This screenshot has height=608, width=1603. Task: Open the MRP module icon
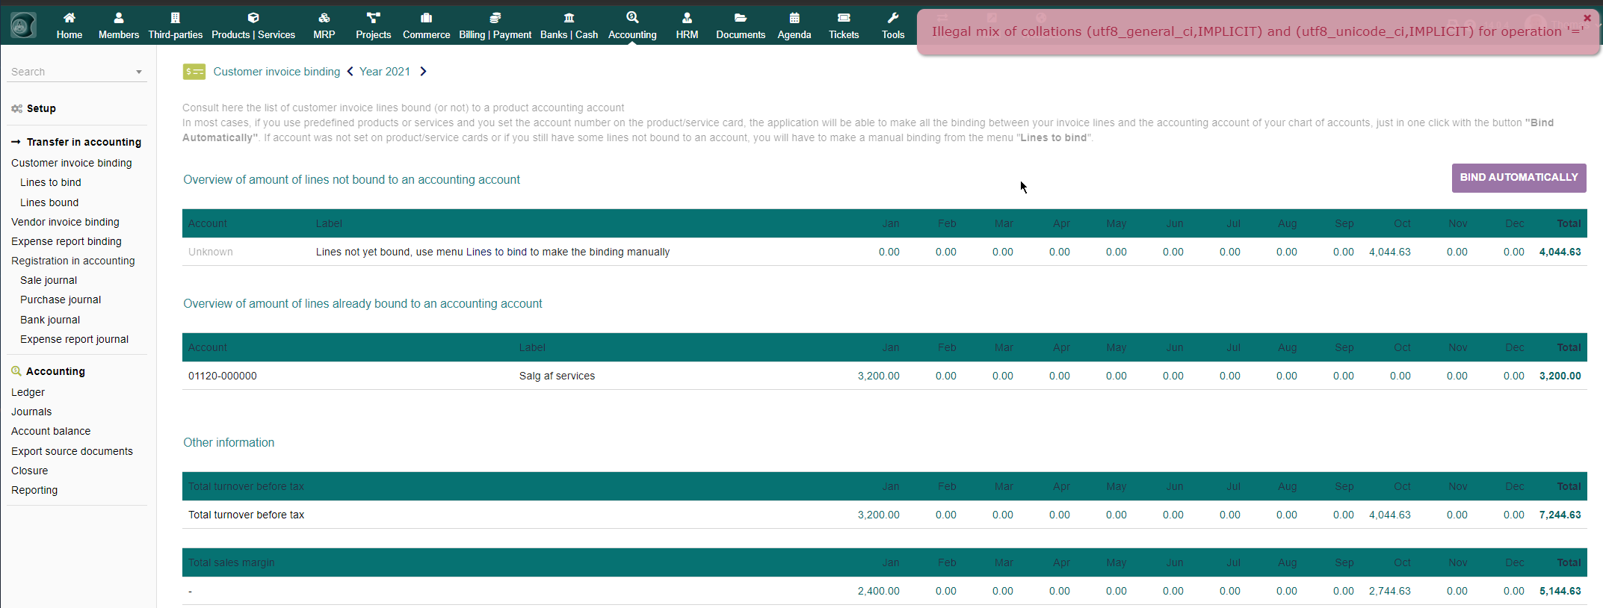[x=324, y=18]
